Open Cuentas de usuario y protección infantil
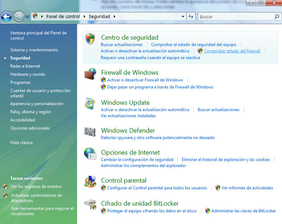Screen dimensions: 282x224 (40, 93)
